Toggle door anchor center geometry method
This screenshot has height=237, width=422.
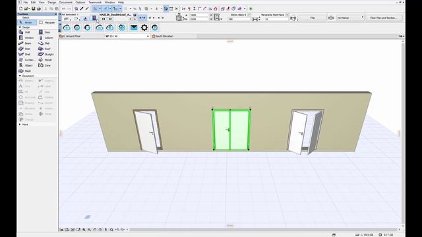point(142,18)
